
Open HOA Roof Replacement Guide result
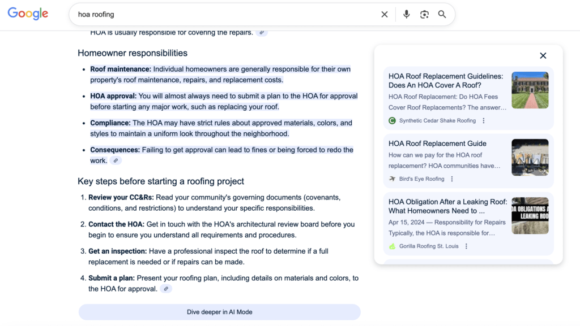click(x=437, y=144)
